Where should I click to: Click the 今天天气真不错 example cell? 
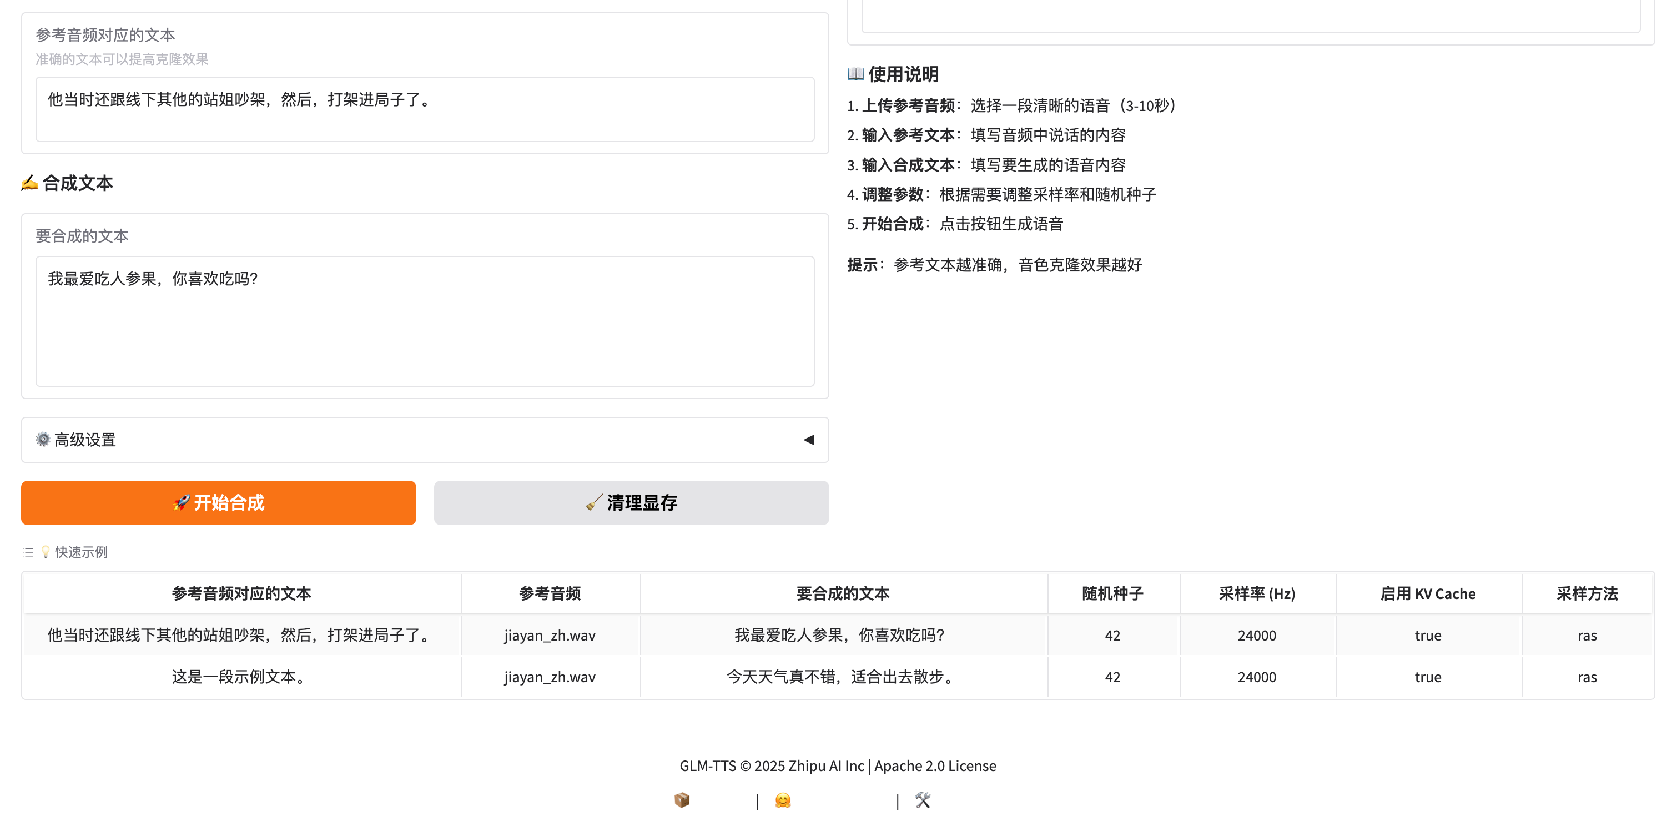(843, 677)
